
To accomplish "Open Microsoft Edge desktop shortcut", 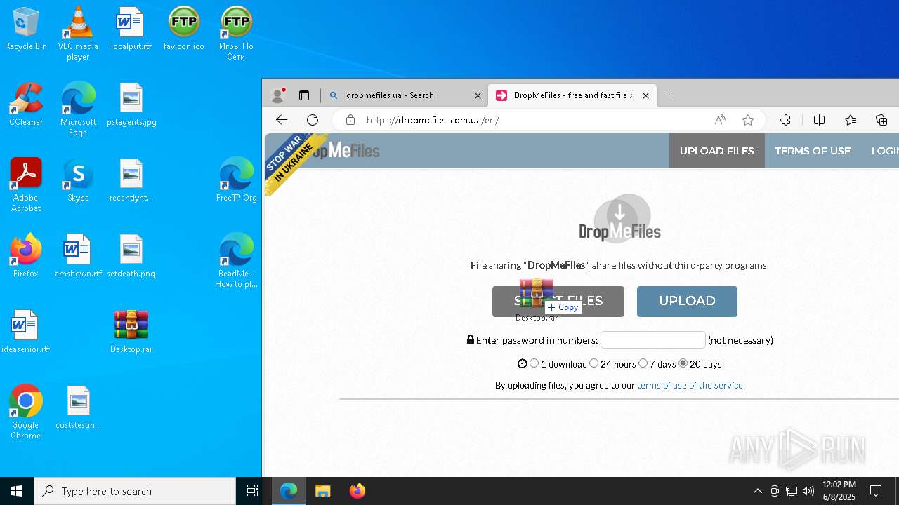I will point(78,109).
